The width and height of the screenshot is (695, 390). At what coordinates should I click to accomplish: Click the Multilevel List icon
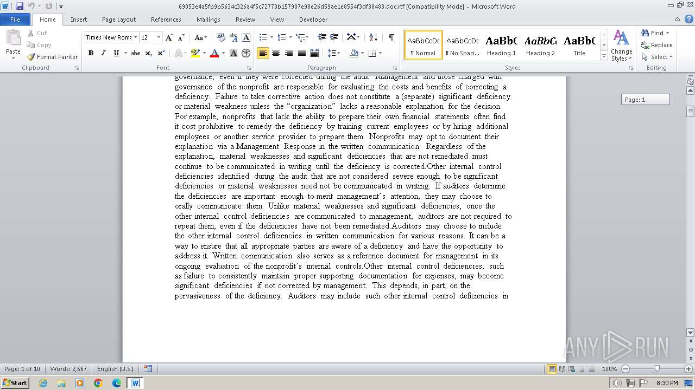pyautogui.click(x=301, y=37)
